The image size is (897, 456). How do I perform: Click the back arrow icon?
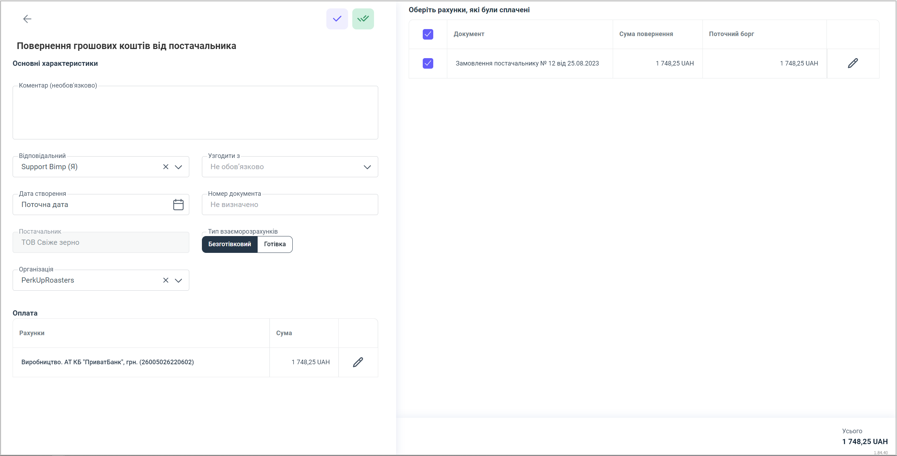[27, 19]
